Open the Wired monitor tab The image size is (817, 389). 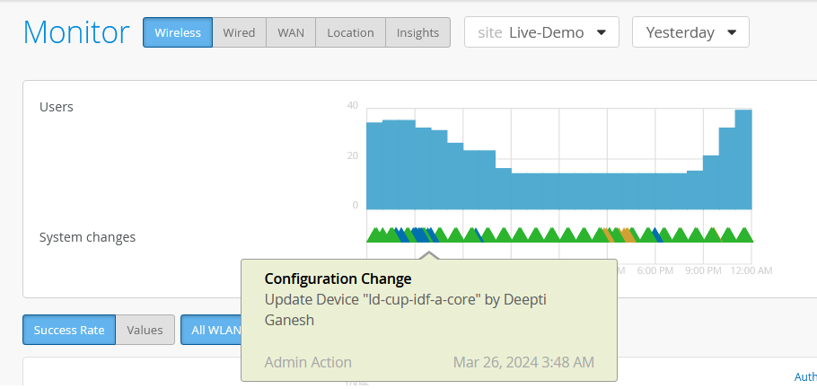[x=239, y=33]
